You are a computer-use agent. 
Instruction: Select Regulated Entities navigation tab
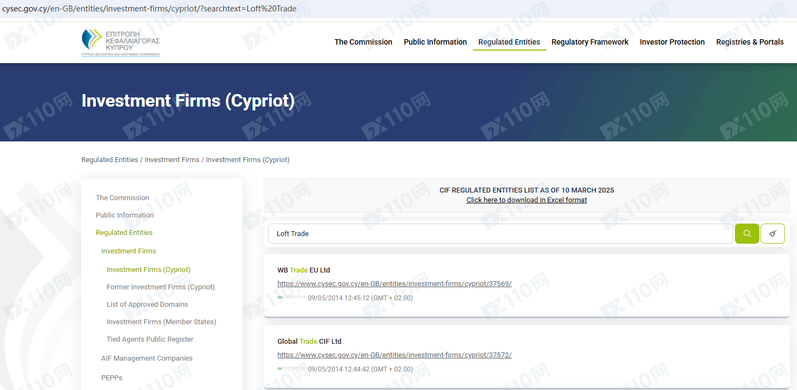(509, 42)
